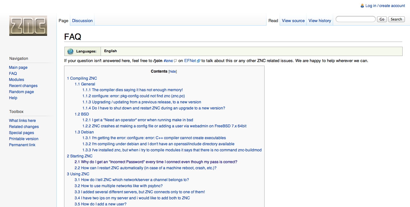This screenshot has height=207, width=410.
Task: Open 3.3 added several different servers entry
Action: click(x=140, y=192)
